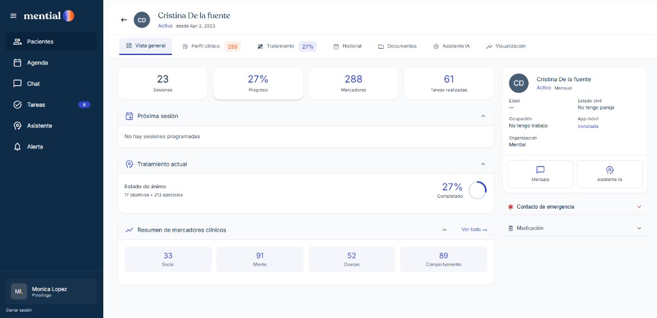Click the 'No tengo trabajo' value

[x=528, y=125]
